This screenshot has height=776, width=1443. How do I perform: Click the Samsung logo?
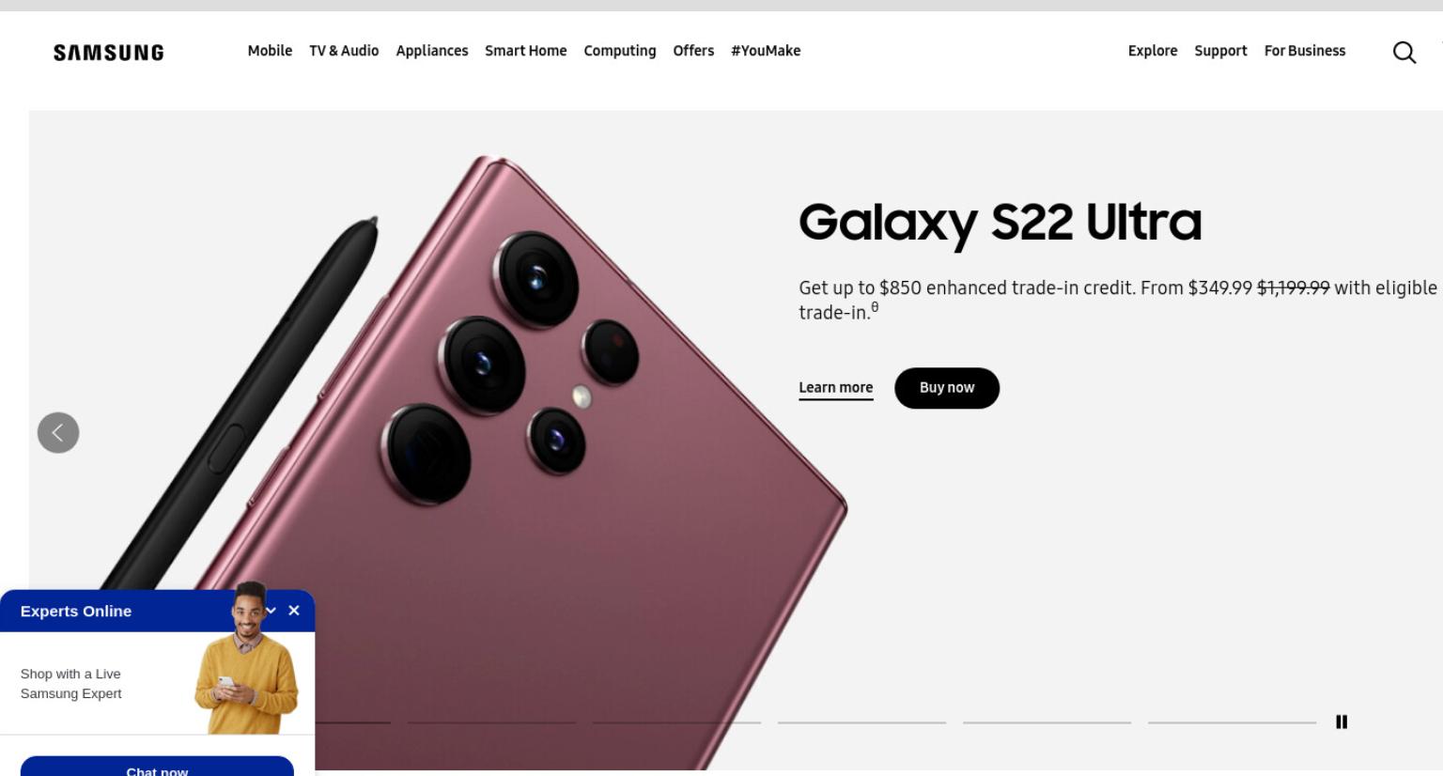click(108, 53)
